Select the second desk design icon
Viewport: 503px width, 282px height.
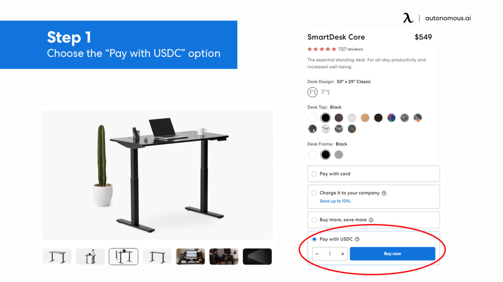[x=325, y=92]
